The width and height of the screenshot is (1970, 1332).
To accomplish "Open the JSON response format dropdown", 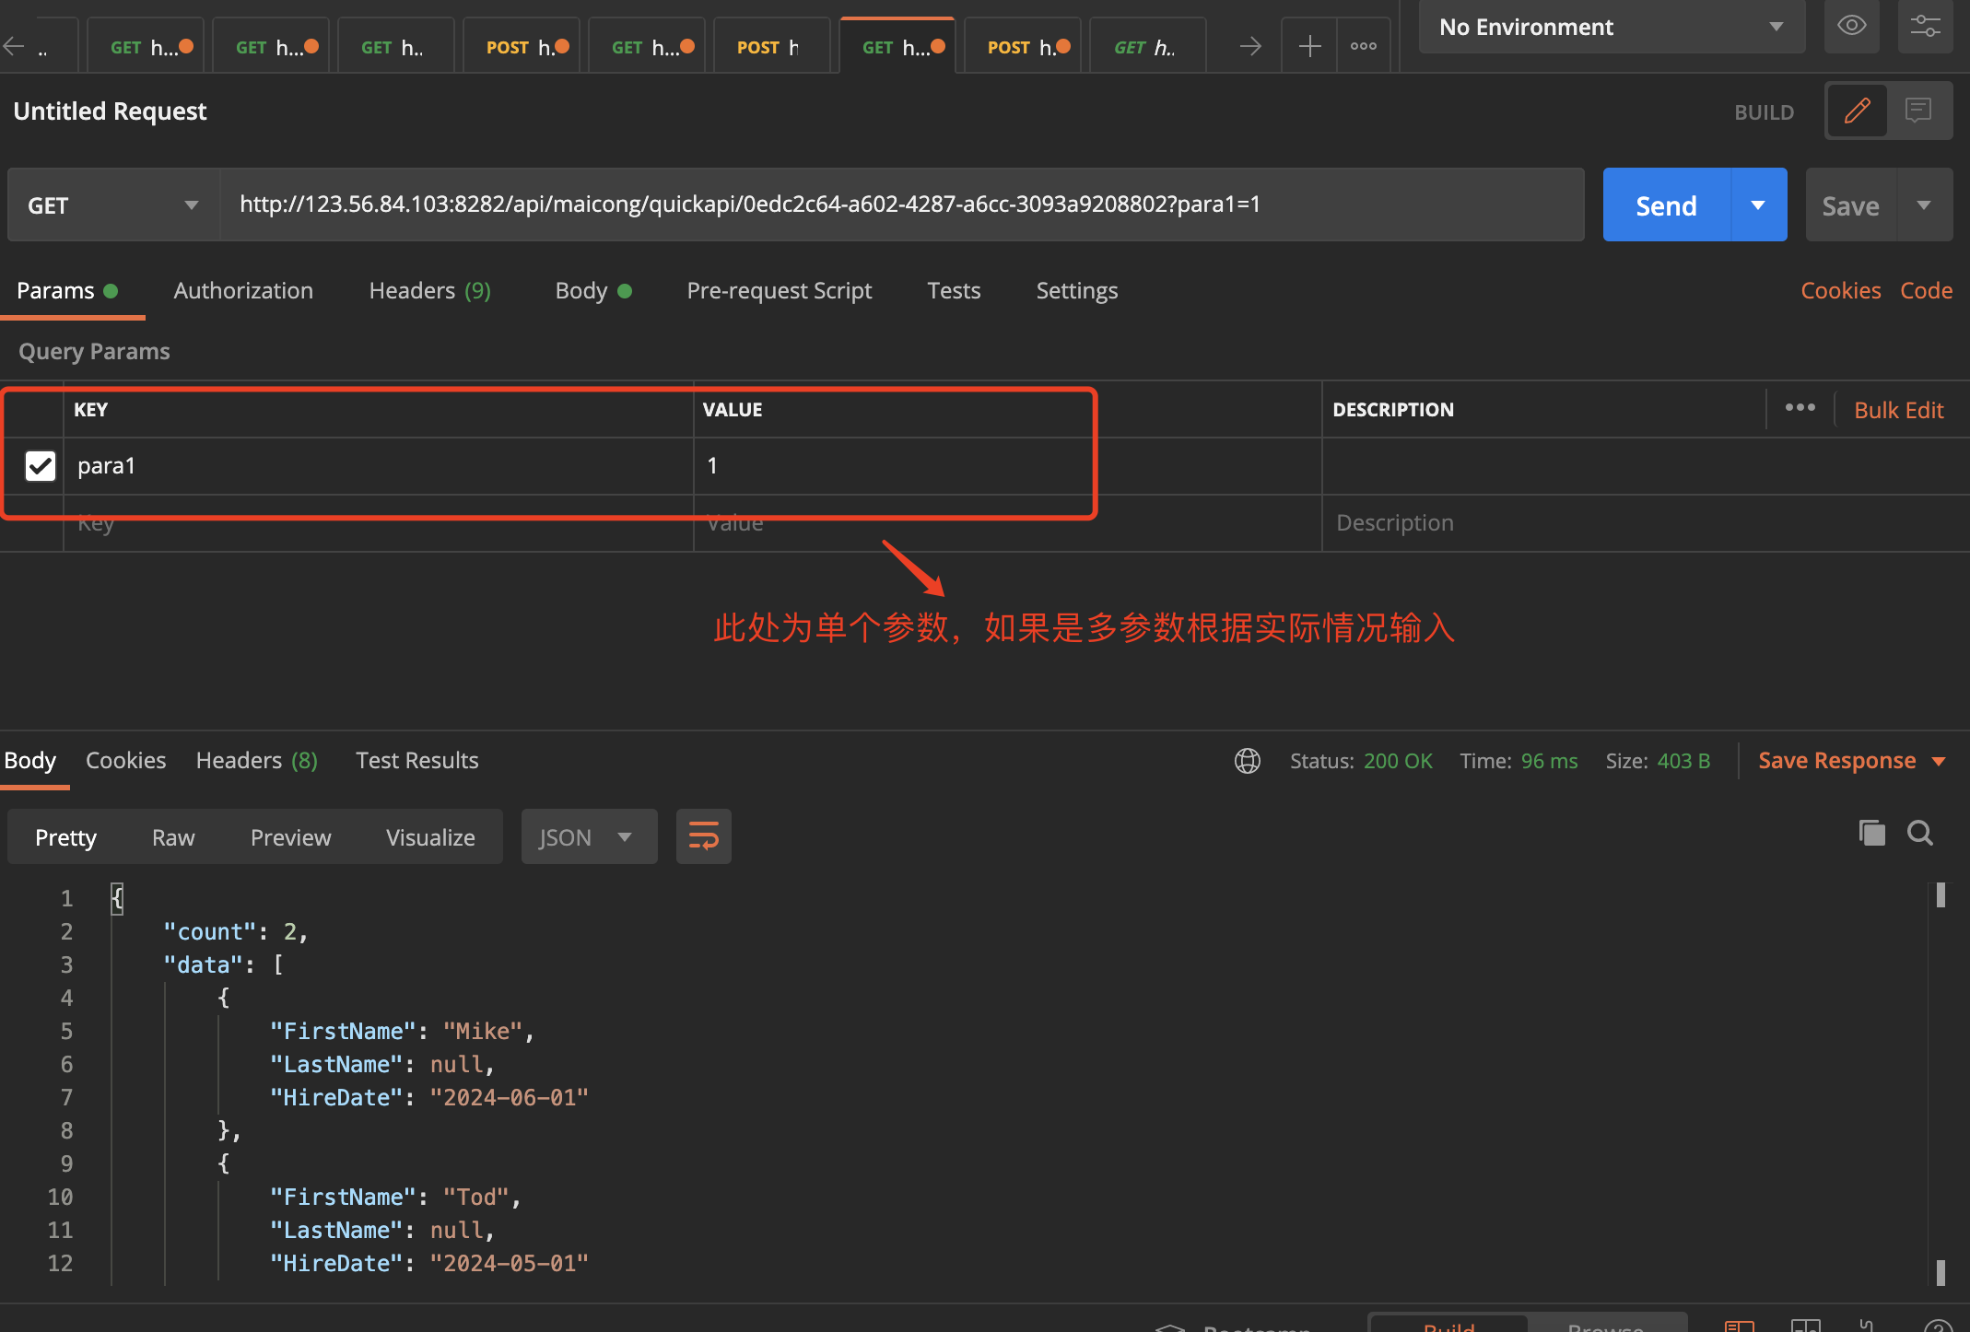I will 589,836.
